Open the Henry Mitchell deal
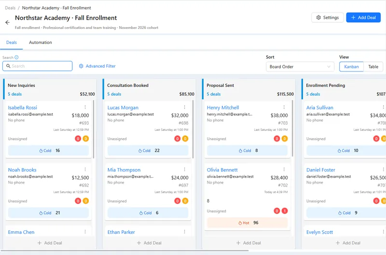Screen dimensions: 386x255 (223, 108)
